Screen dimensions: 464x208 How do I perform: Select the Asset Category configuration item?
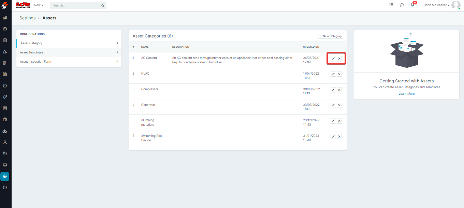[x=69, y=43]
